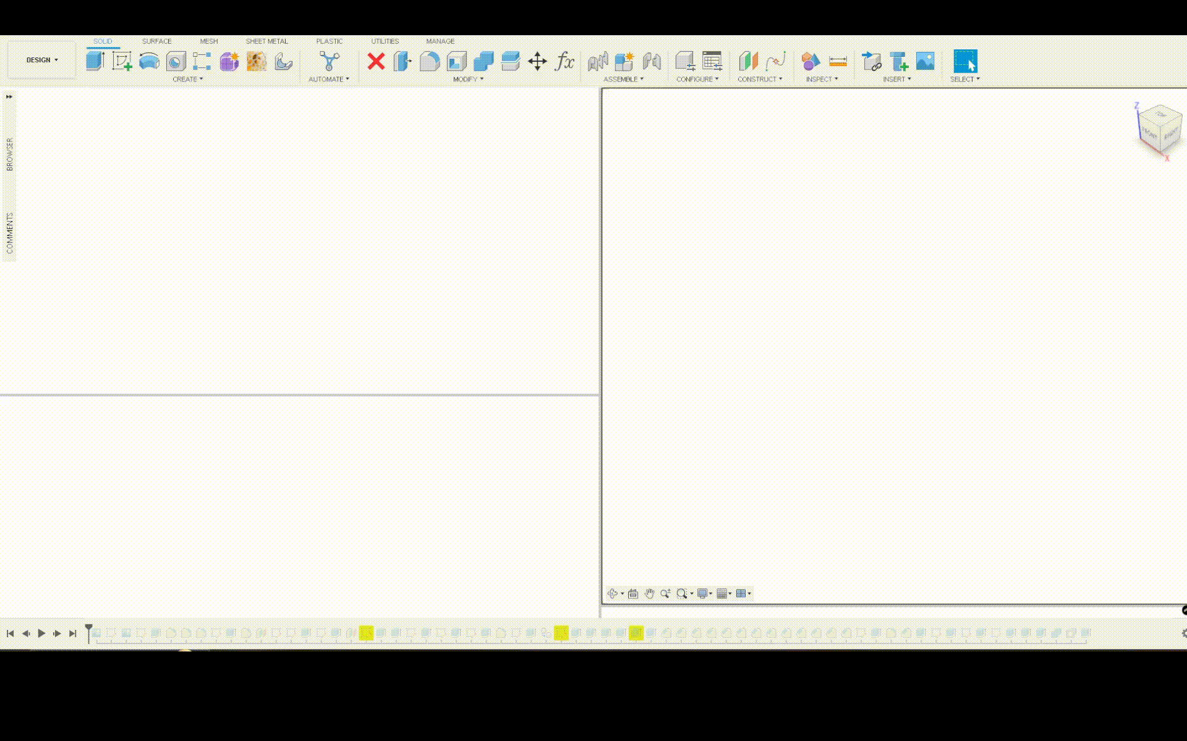The image size is (1187, 741).
Task: Activate the Select tool icon
Action: pos(965,61)
